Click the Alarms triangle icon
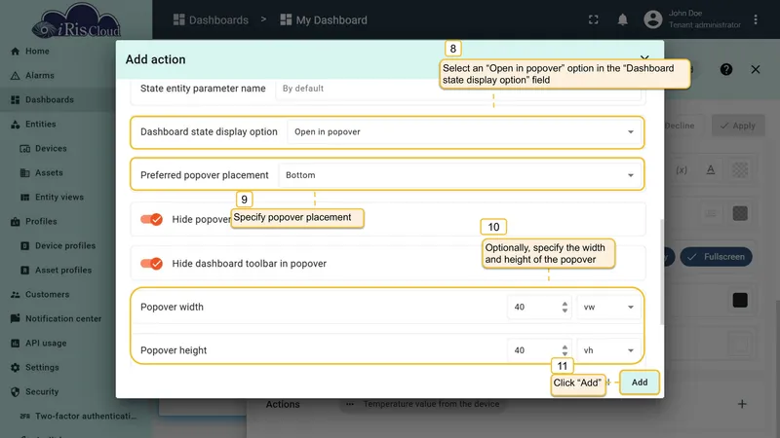This screenshot has width=780, height=438. [x=15, y=76]
